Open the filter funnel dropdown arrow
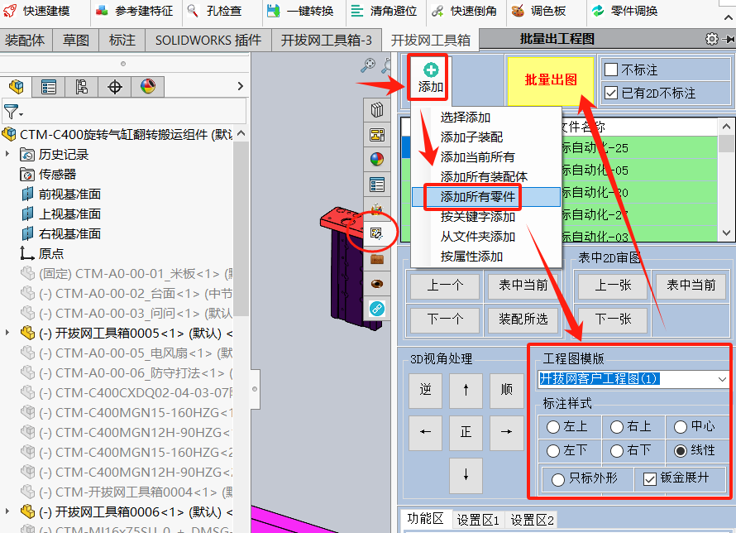 pyautogui.click(x=22, y=114)
